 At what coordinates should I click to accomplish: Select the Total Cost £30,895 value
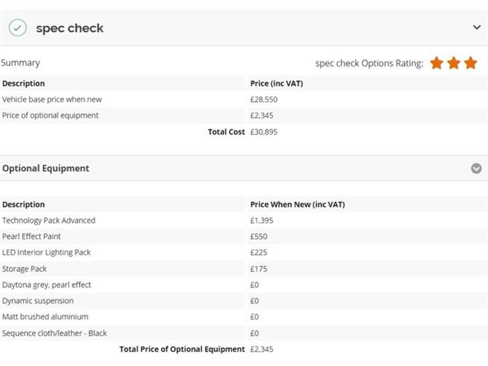pos(263,132)
